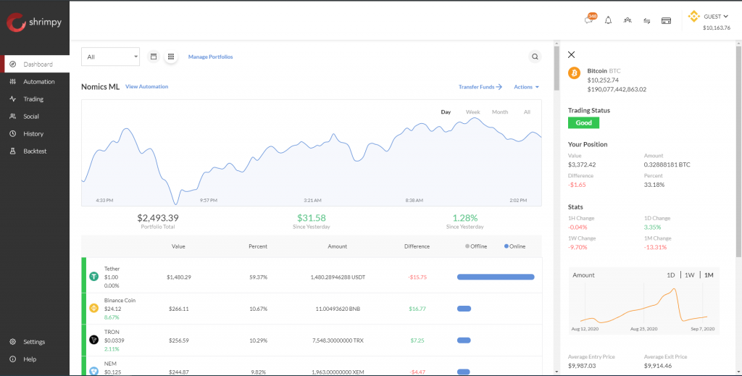Click the Dashboard sidebar icon
The image size is (742, 376).
(13, 64)
